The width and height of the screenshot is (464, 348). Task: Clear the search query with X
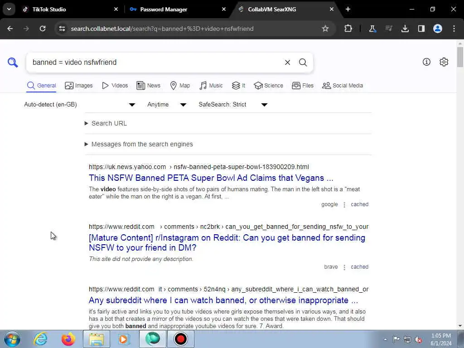tap(287, 63)
